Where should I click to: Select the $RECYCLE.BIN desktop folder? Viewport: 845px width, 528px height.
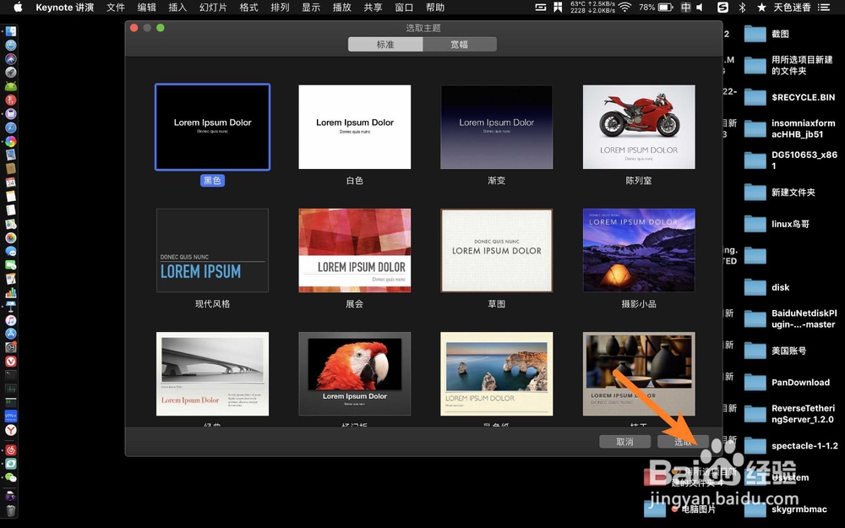click(x=755, y=97)
